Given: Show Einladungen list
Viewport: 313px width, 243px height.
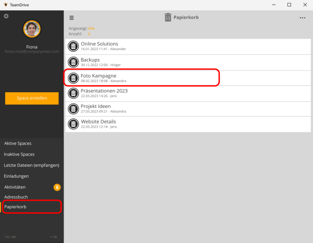Looking at the screenshot, I should (x=17, y=176).
